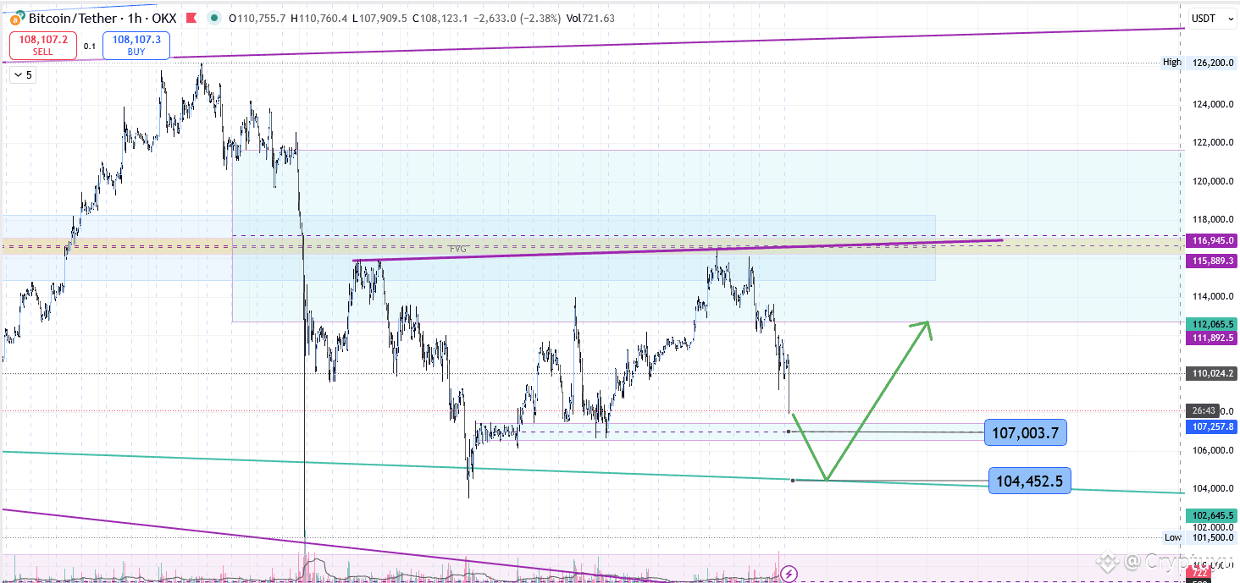Screen dimensions: 1240x583
Task: Select the 104,452.5 price label drawing
Action: pos(1030,481)
